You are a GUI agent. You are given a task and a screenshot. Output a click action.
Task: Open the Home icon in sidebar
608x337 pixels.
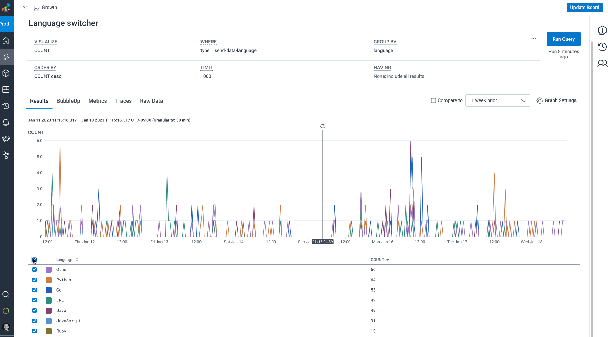6,41
